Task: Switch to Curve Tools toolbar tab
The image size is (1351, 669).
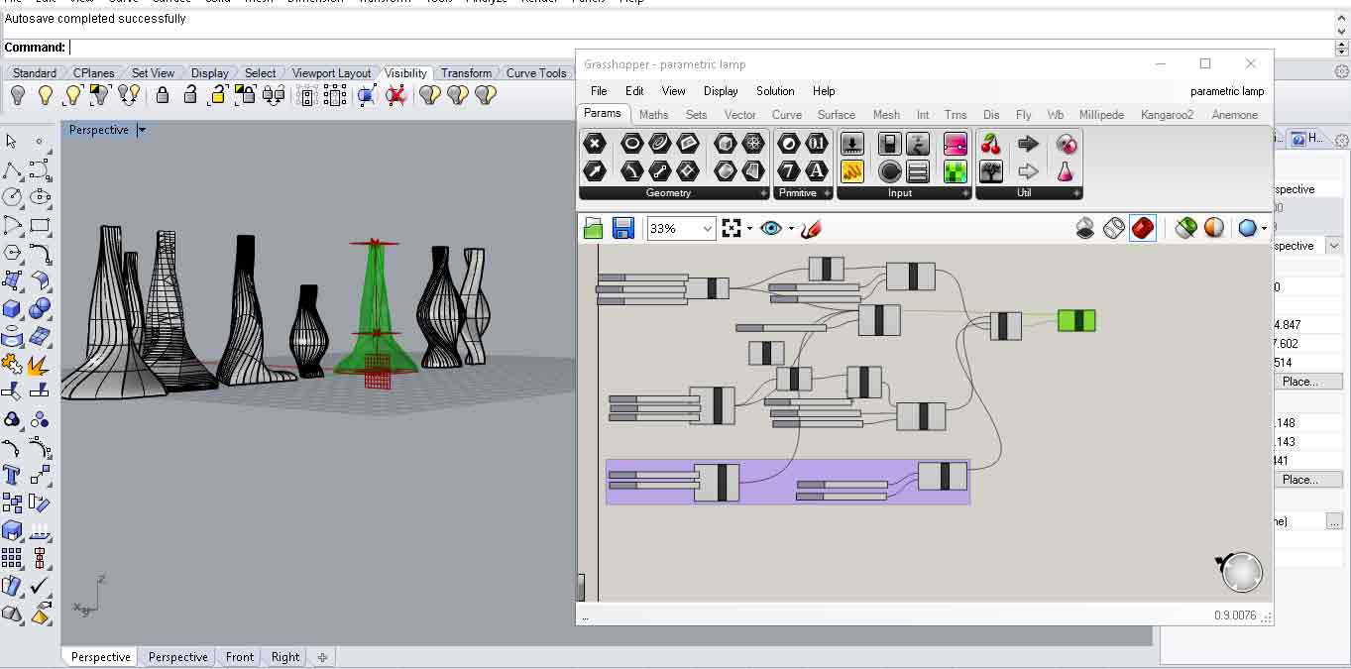Action: 536,73
